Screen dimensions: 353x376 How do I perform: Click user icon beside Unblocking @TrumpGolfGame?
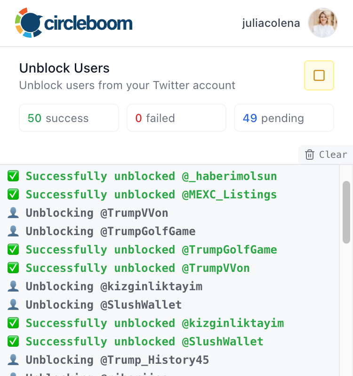pyautogui.click(x=13, y=231)
